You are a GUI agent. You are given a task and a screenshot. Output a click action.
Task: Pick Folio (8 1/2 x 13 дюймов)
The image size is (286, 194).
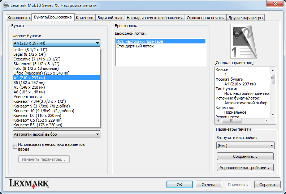[57, 68]
